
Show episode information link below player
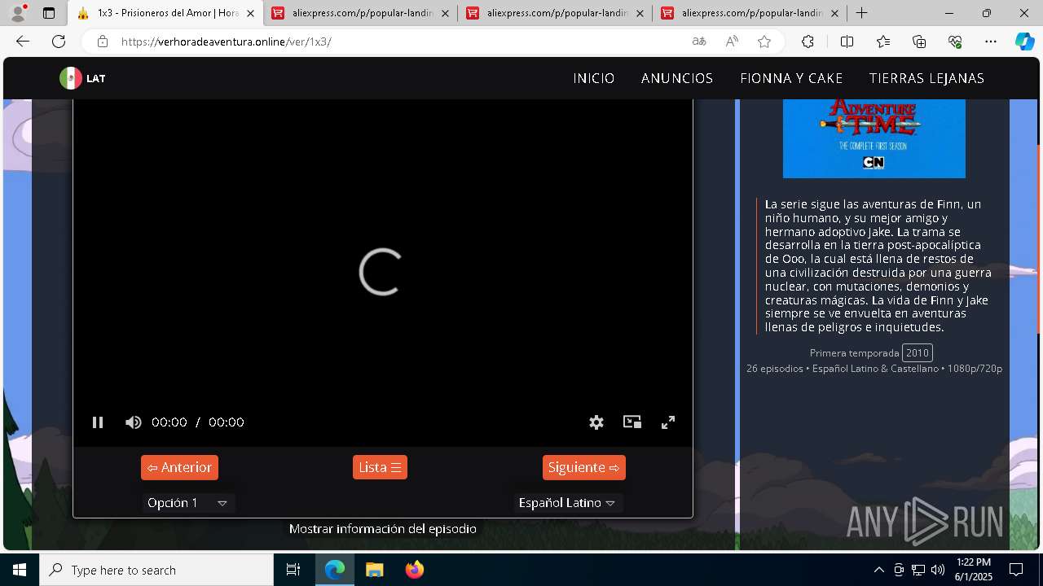383,529
